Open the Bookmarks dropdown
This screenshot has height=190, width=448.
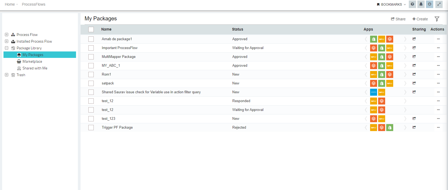coord(391,5)
